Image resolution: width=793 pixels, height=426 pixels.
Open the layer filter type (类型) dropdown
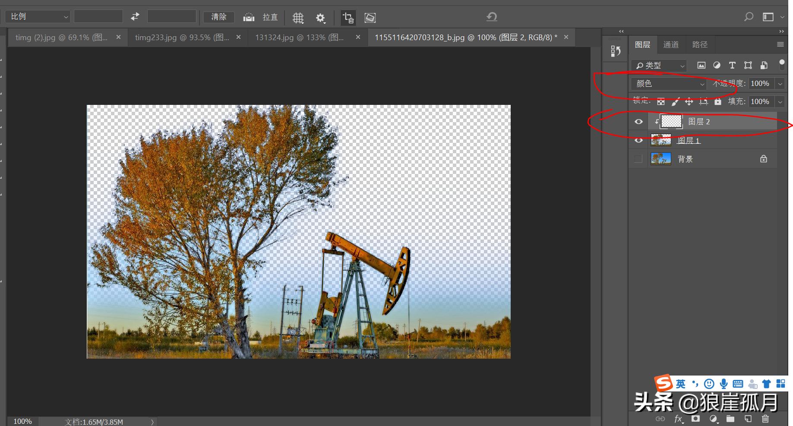coord(658,65)
